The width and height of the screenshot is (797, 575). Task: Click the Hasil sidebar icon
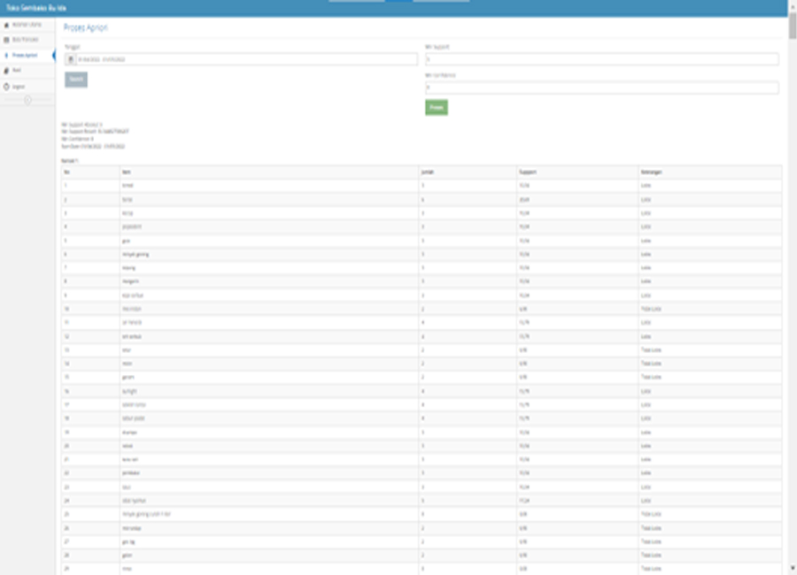pos(7,70)
